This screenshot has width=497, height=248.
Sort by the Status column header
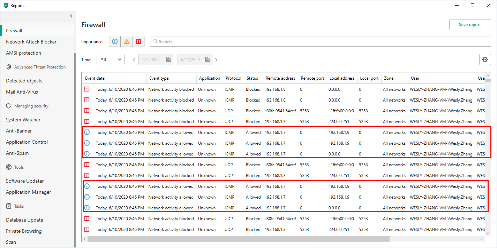click(253, 78)
